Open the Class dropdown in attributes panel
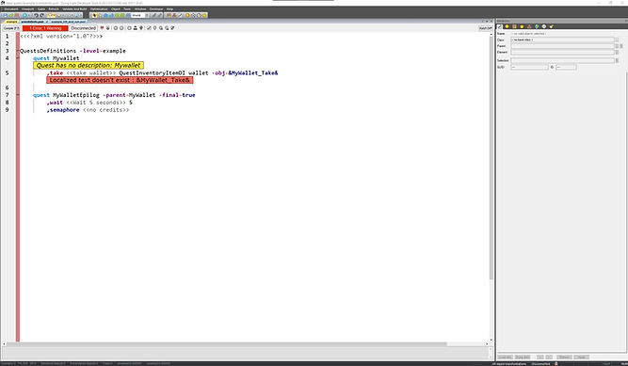This screenshot has height=366, width=628. point(562,40)
